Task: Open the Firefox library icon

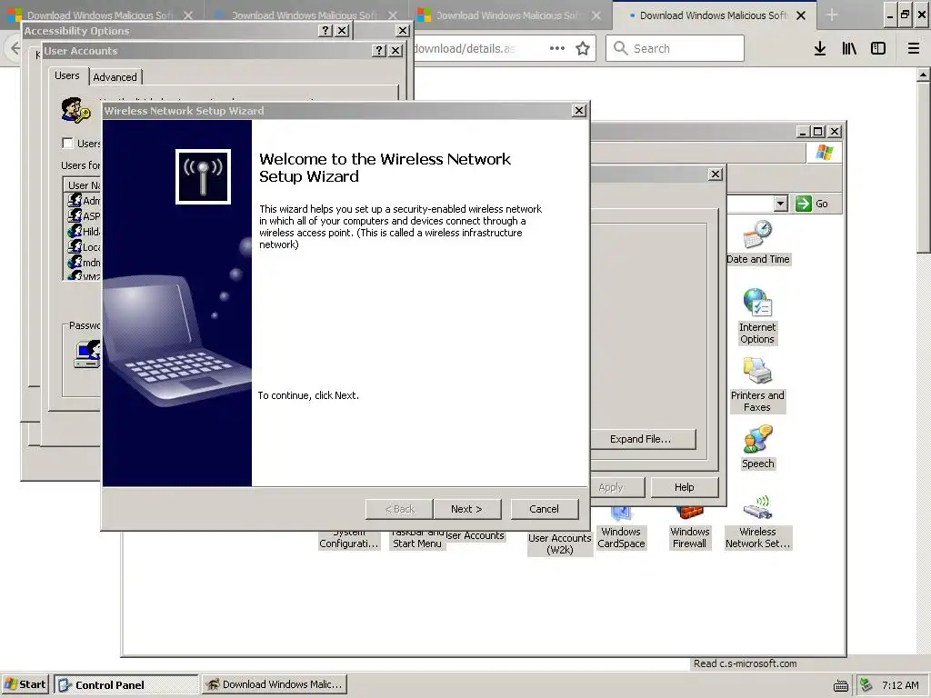Action: pos(849,49)
